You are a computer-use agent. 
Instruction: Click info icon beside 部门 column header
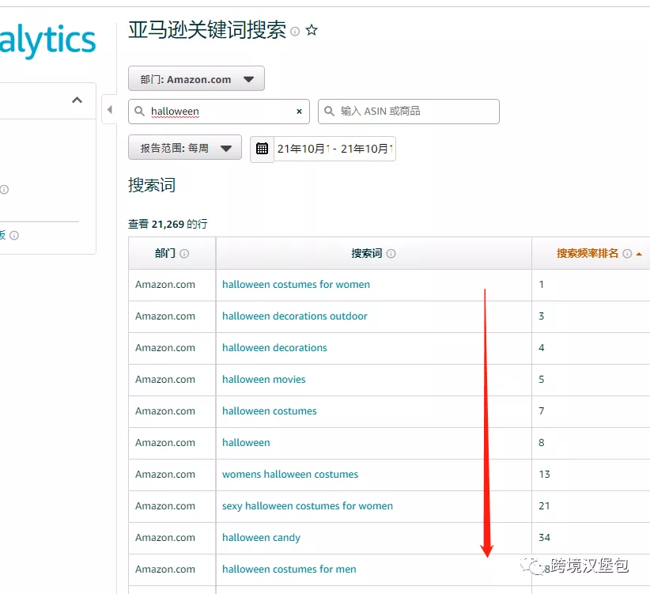pyautogui.click(x=184, y=254)
